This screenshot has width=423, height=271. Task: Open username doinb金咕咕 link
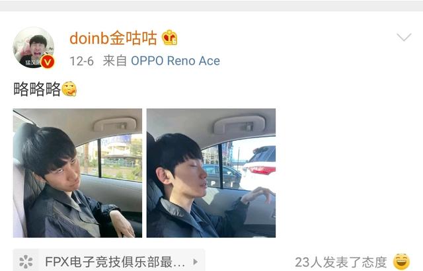(113, 38)
